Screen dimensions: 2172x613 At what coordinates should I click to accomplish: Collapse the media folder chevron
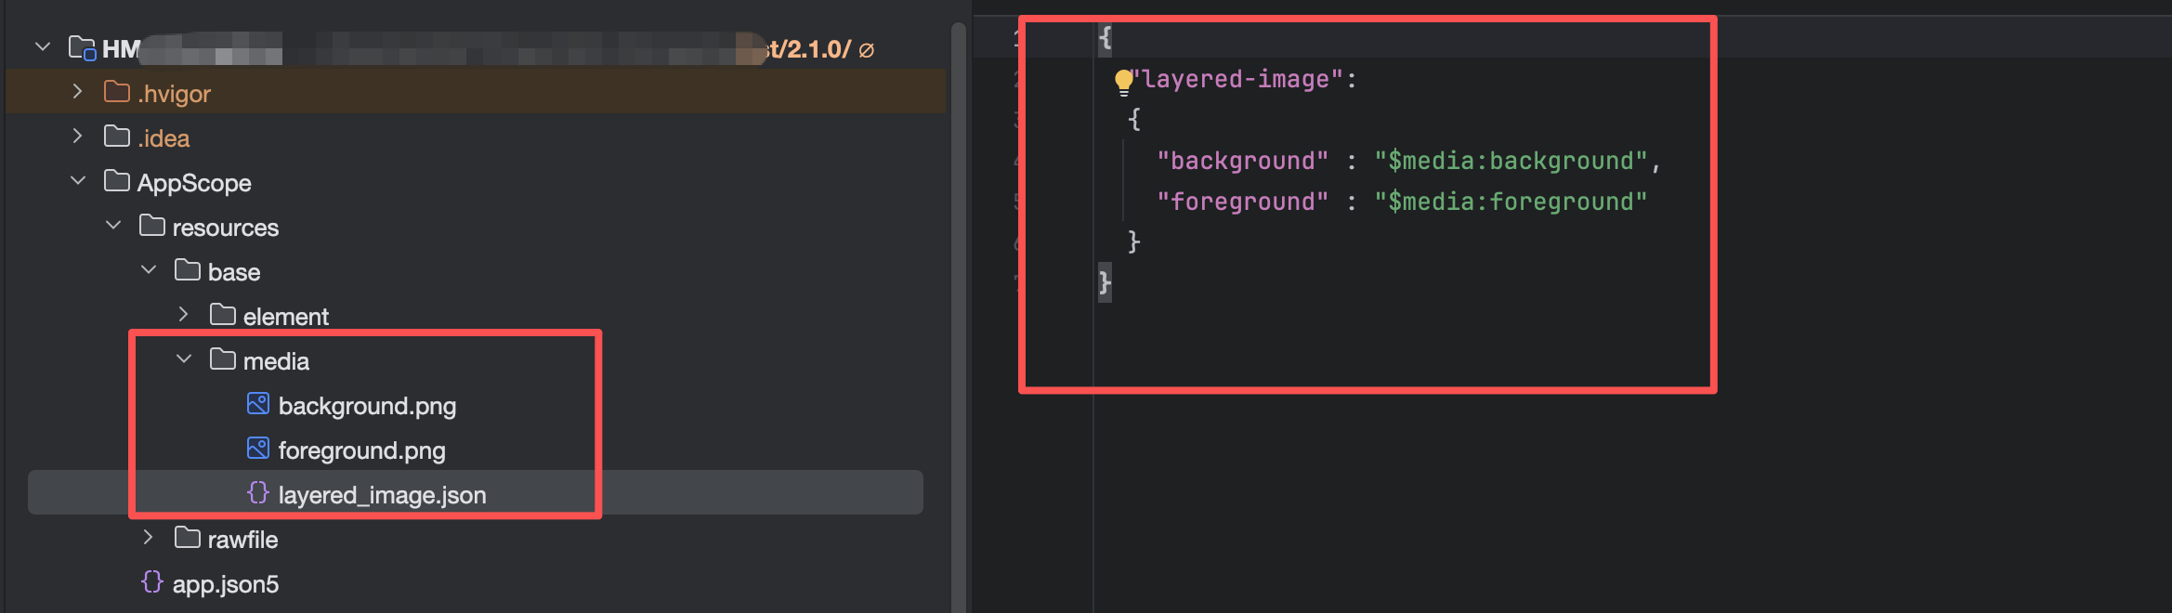point(184,359)
